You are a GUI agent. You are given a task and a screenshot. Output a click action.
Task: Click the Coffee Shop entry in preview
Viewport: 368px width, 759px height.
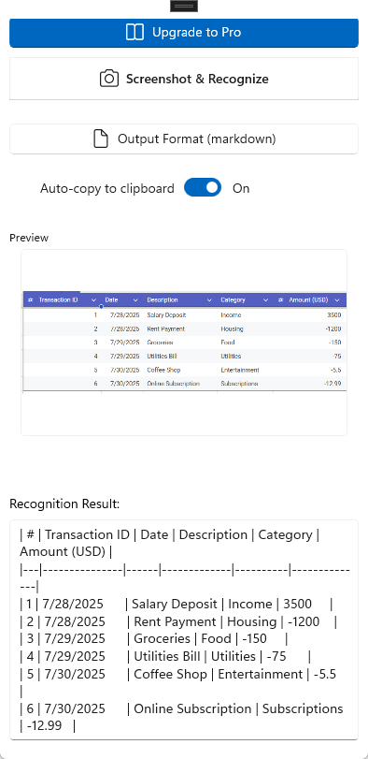click(x=163, y=370)
